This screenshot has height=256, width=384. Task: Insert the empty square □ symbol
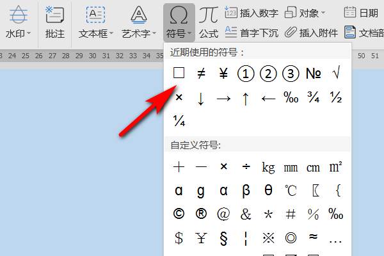click(x=179, y=73)
